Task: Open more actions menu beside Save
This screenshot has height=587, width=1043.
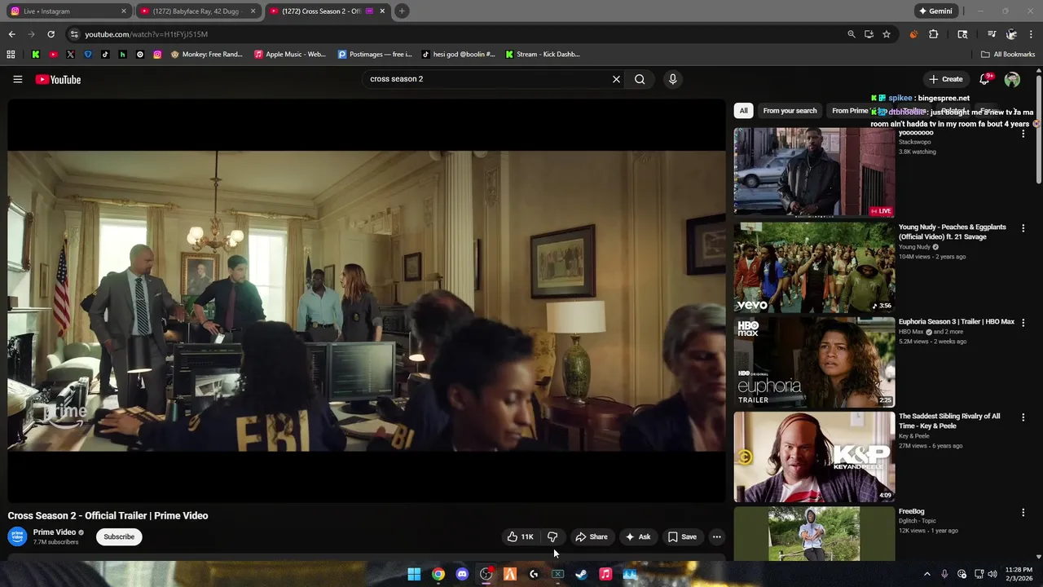Action: point(716,536)
